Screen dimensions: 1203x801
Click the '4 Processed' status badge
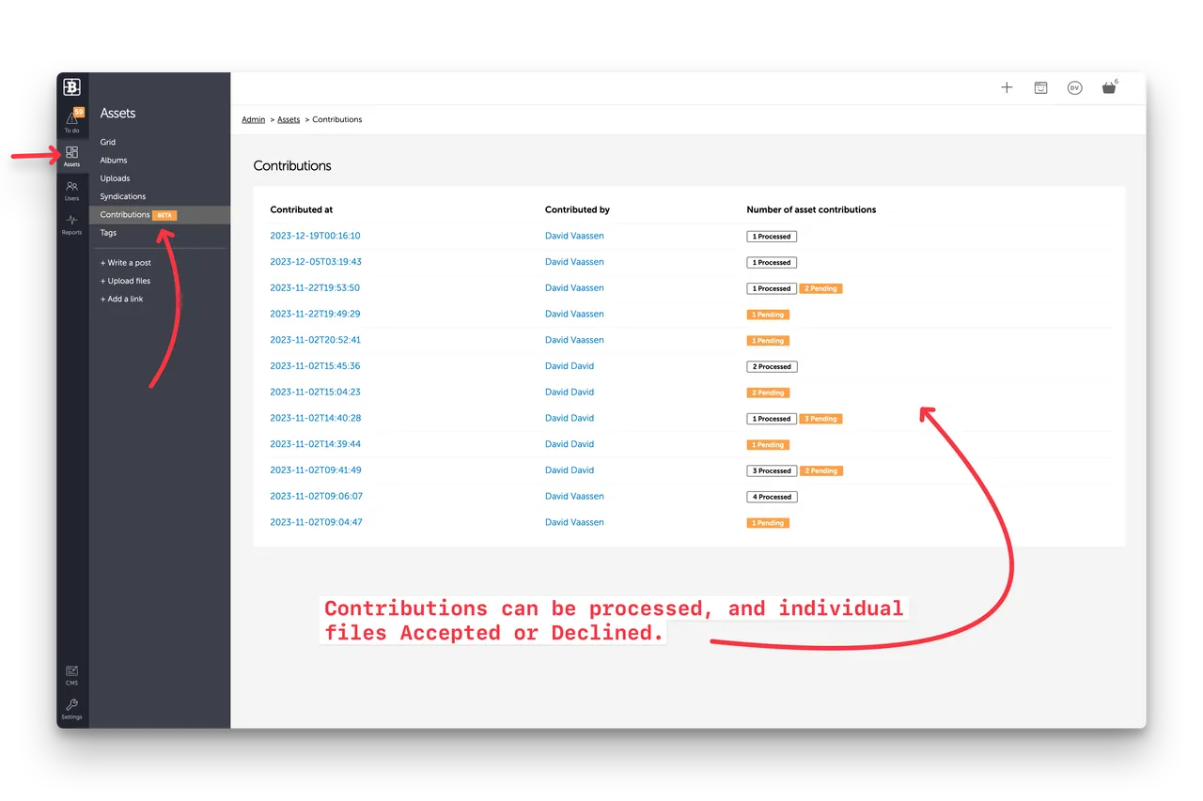coord(772,497)
